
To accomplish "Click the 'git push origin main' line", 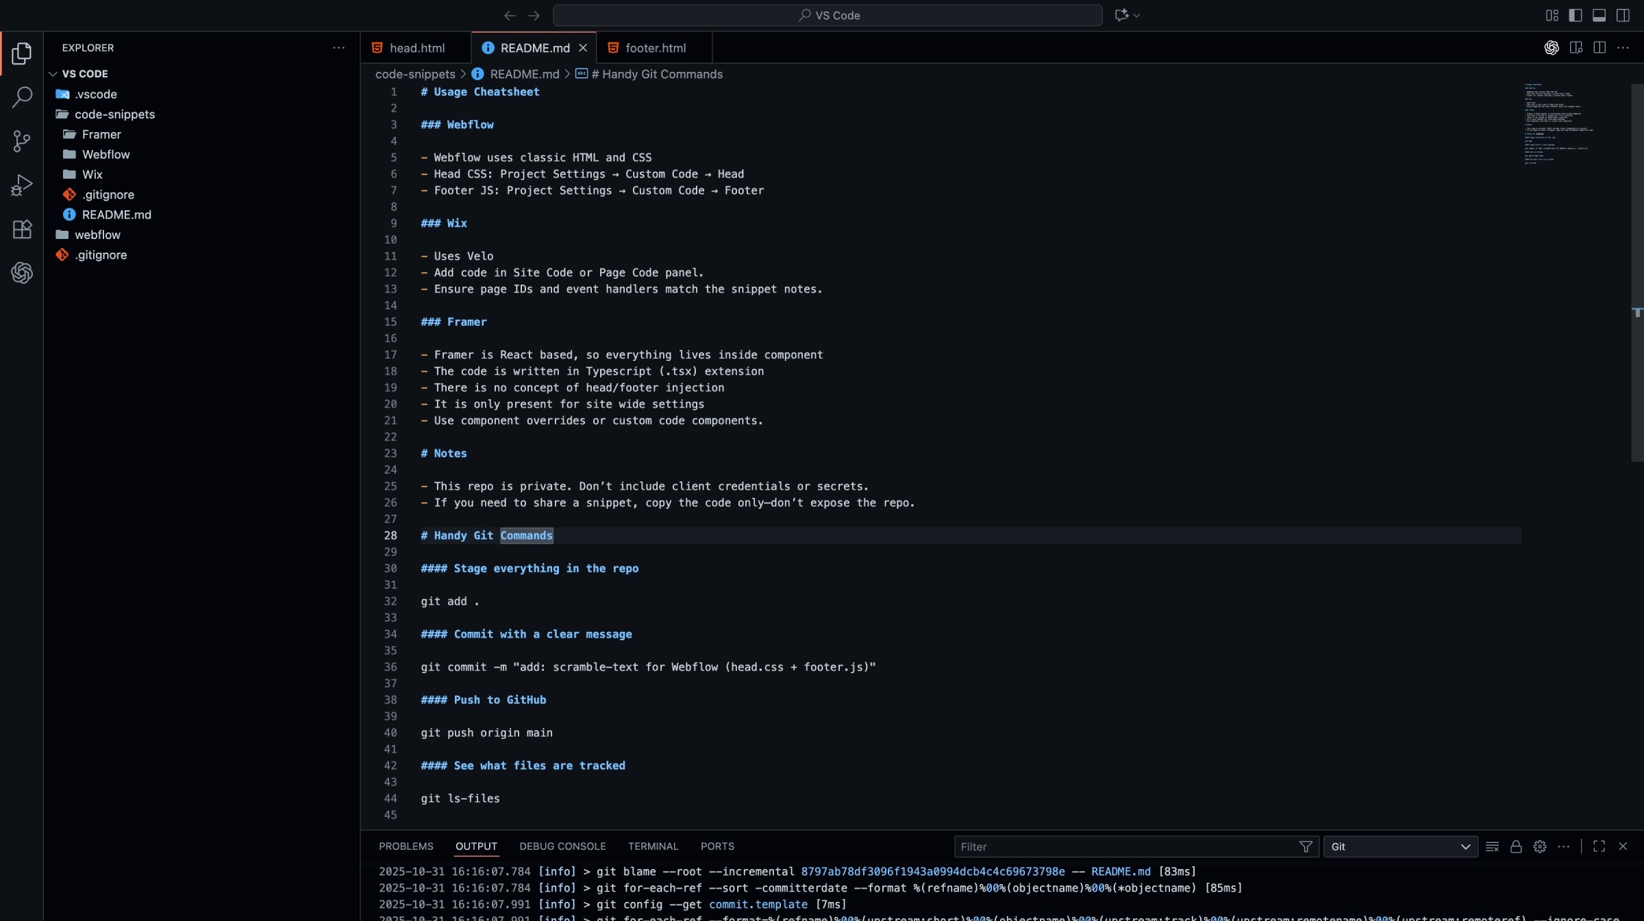I will point(486,733).
